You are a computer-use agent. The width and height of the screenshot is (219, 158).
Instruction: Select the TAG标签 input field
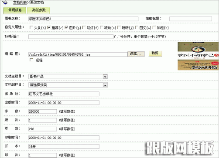tap(71, 37)
